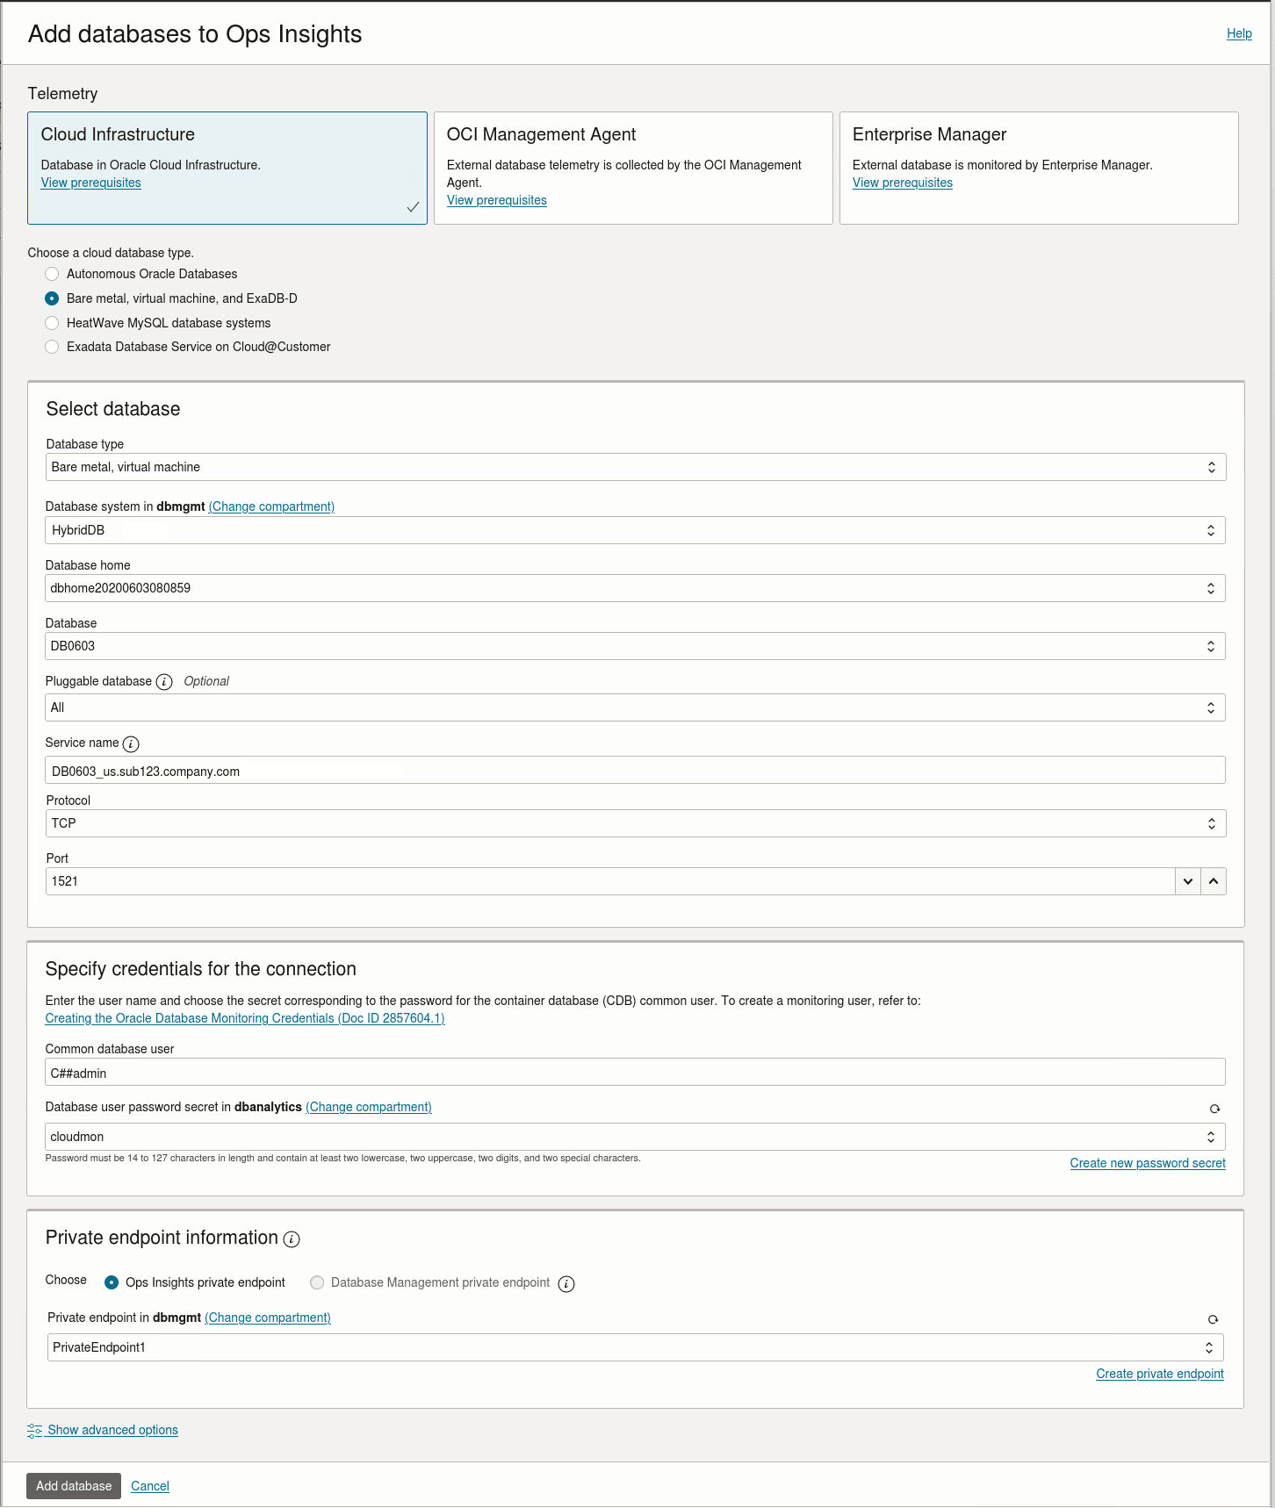Open the Pluggable database dropdown showing All
This screenshot has width=1275, height=1508.
tap(636, 707)
